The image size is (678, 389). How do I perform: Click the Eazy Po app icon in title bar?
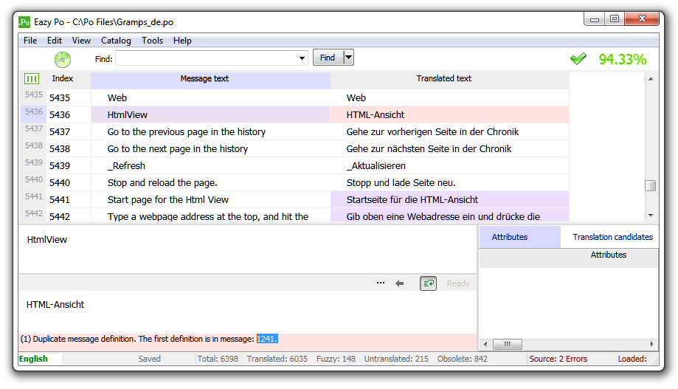click(24, 22)
